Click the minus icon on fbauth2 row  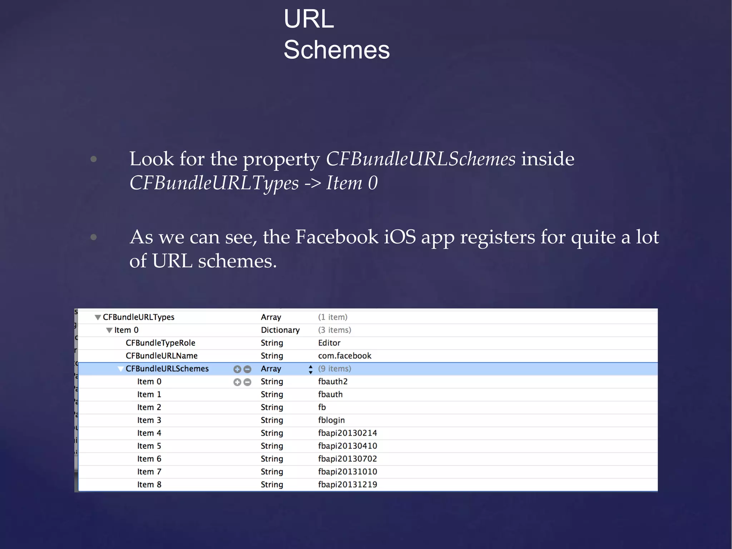click(247, 382)
